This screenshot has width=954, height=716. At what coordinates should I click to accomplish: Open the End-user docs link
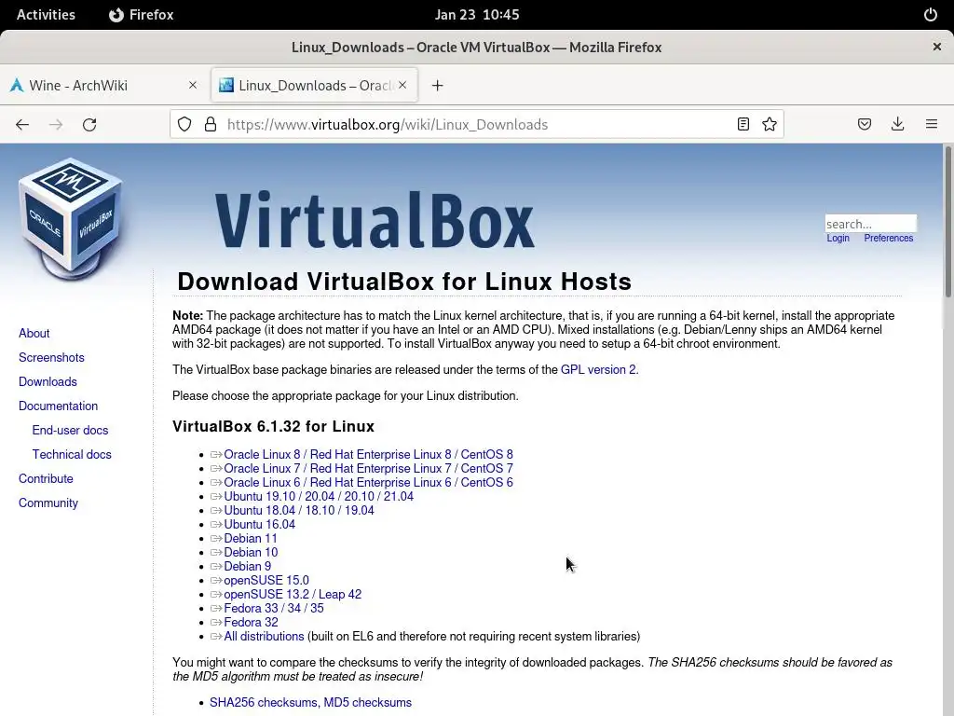pyautogui.click(x=70, y=431)
